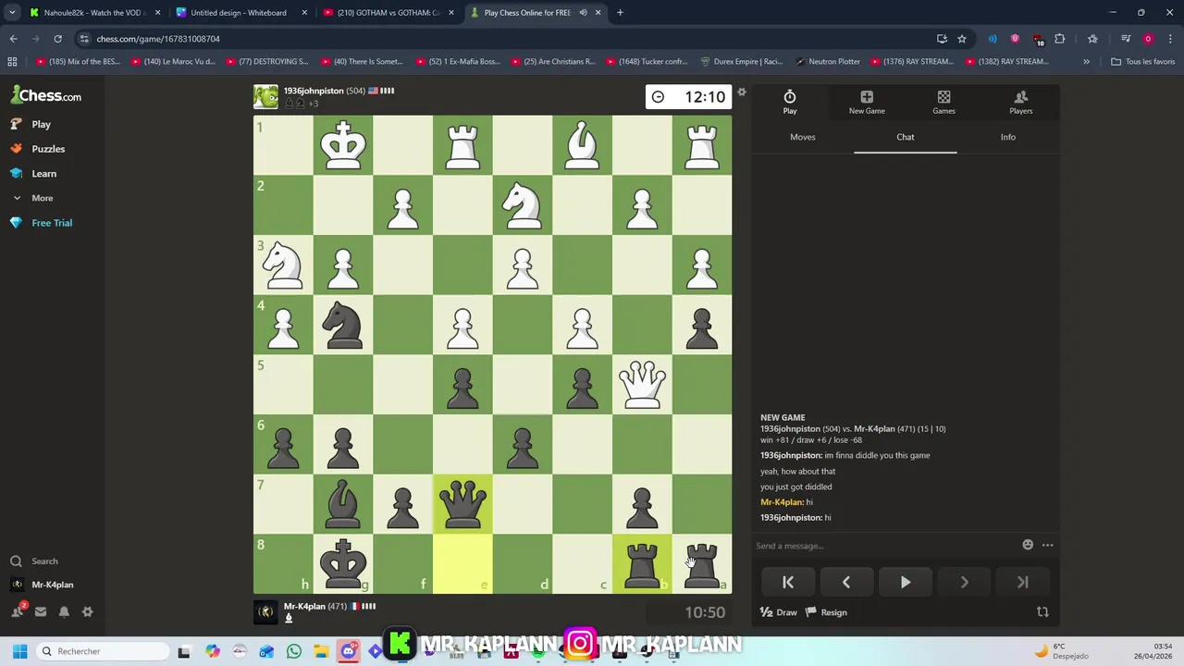This screenshot has width=1184, height=666.
Task: Open Discord from the taskbar
Action: pyautogui.click(x=348, y=651)
